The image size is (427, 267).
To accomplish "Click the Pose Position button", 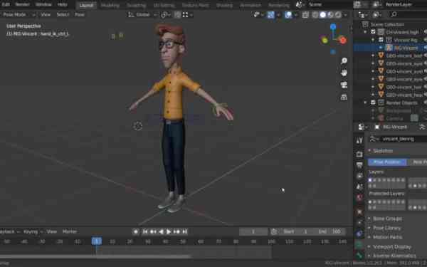I will pyautogui.click(x=387, y=162).
